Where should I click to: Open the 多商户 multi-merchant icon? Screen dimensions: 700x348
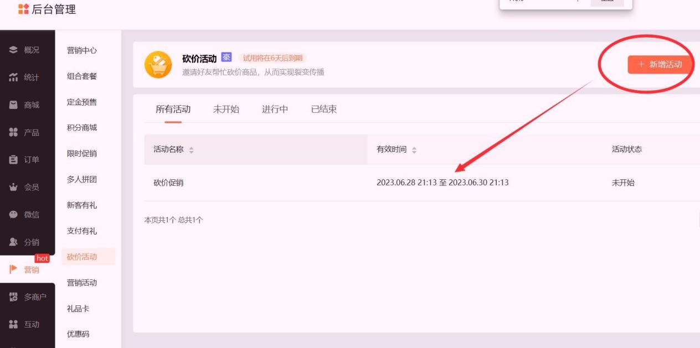point(13,297)
